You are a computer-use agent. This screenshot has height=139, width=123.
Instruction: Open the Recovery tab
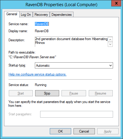pos(41,15)
